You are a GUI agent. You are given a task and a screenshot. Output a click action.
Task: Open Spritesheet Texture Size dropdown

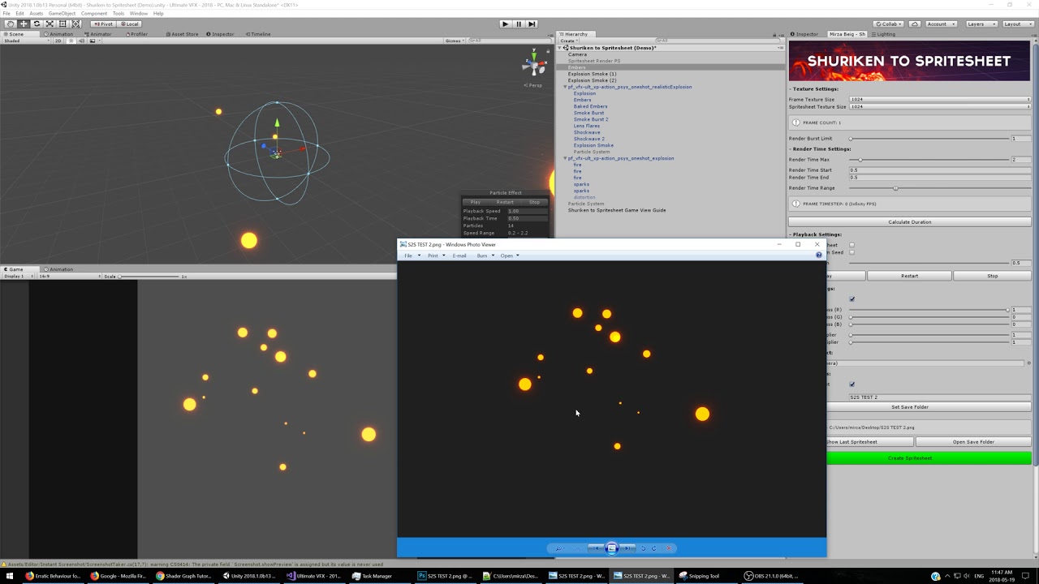(940, 106)
